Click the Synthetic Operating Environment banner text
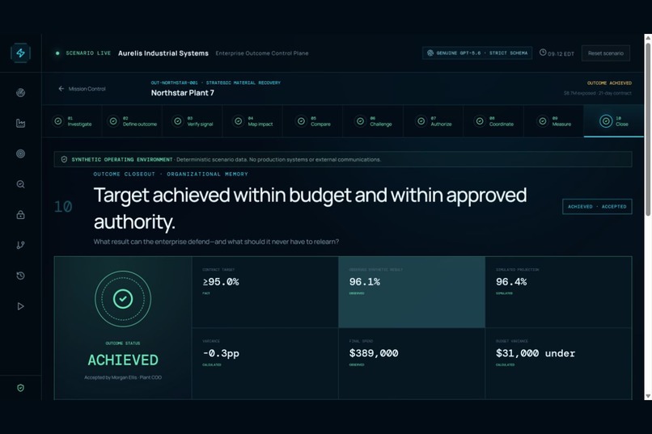652x434 pixels. coord(226,159)
